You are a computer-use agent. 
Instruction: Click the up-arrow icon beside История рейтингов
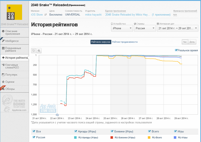pyautogui.click(x=3, y=58)
